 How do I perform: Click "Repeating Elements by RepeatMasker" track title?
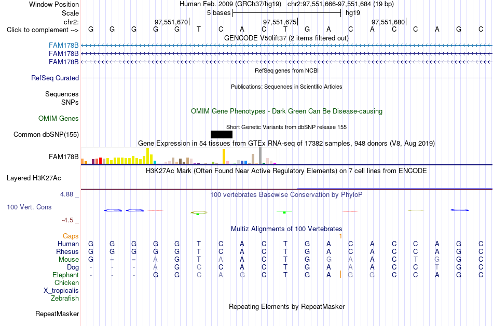point(286,306)
